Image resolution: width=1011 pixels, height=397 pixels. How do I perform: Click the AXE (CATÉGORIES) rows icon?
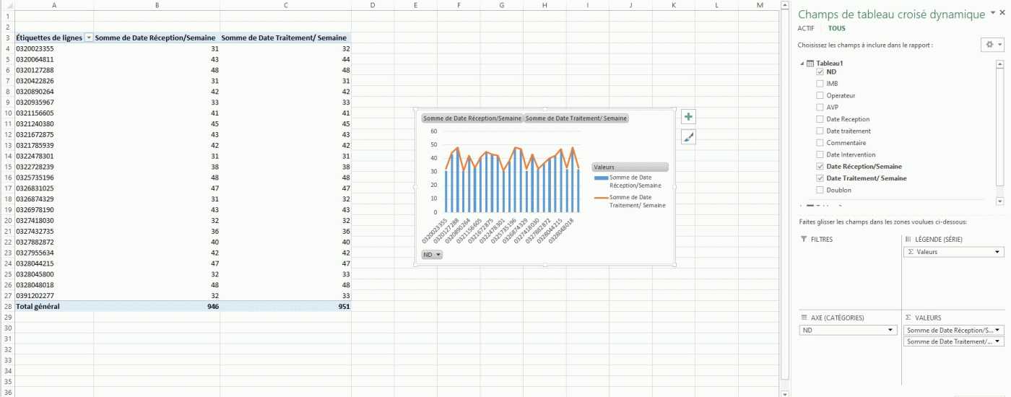(x=804, y=318)
